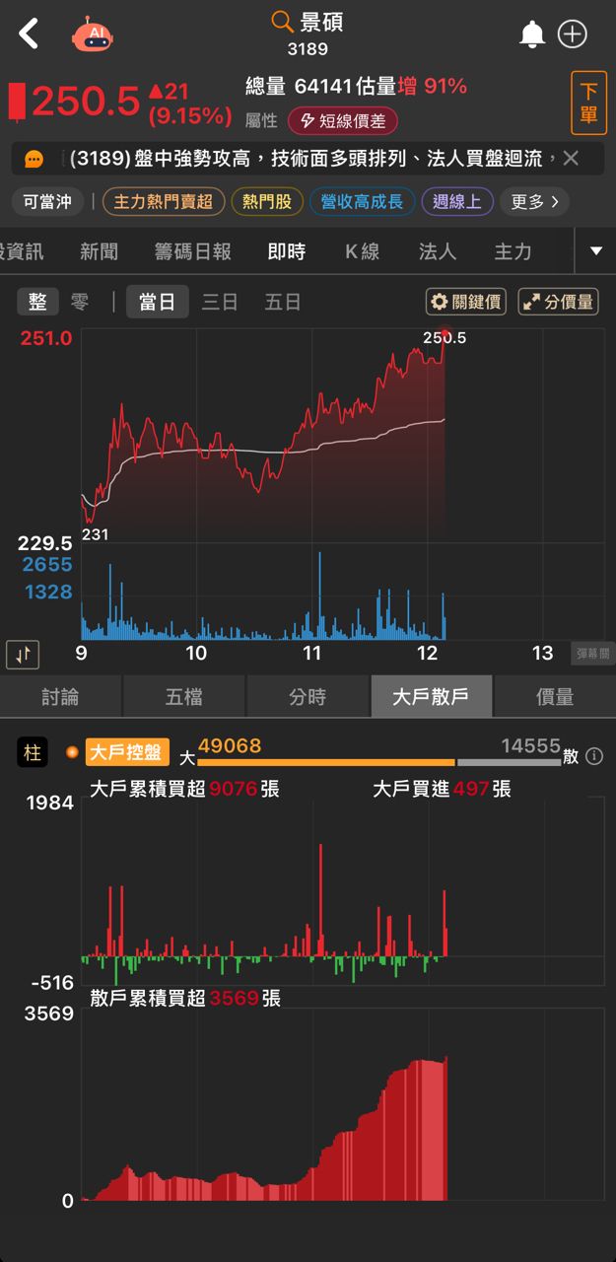
Task: Expand 更多 tags chevron
Action: pyautogui.click(x=535, y=202)
